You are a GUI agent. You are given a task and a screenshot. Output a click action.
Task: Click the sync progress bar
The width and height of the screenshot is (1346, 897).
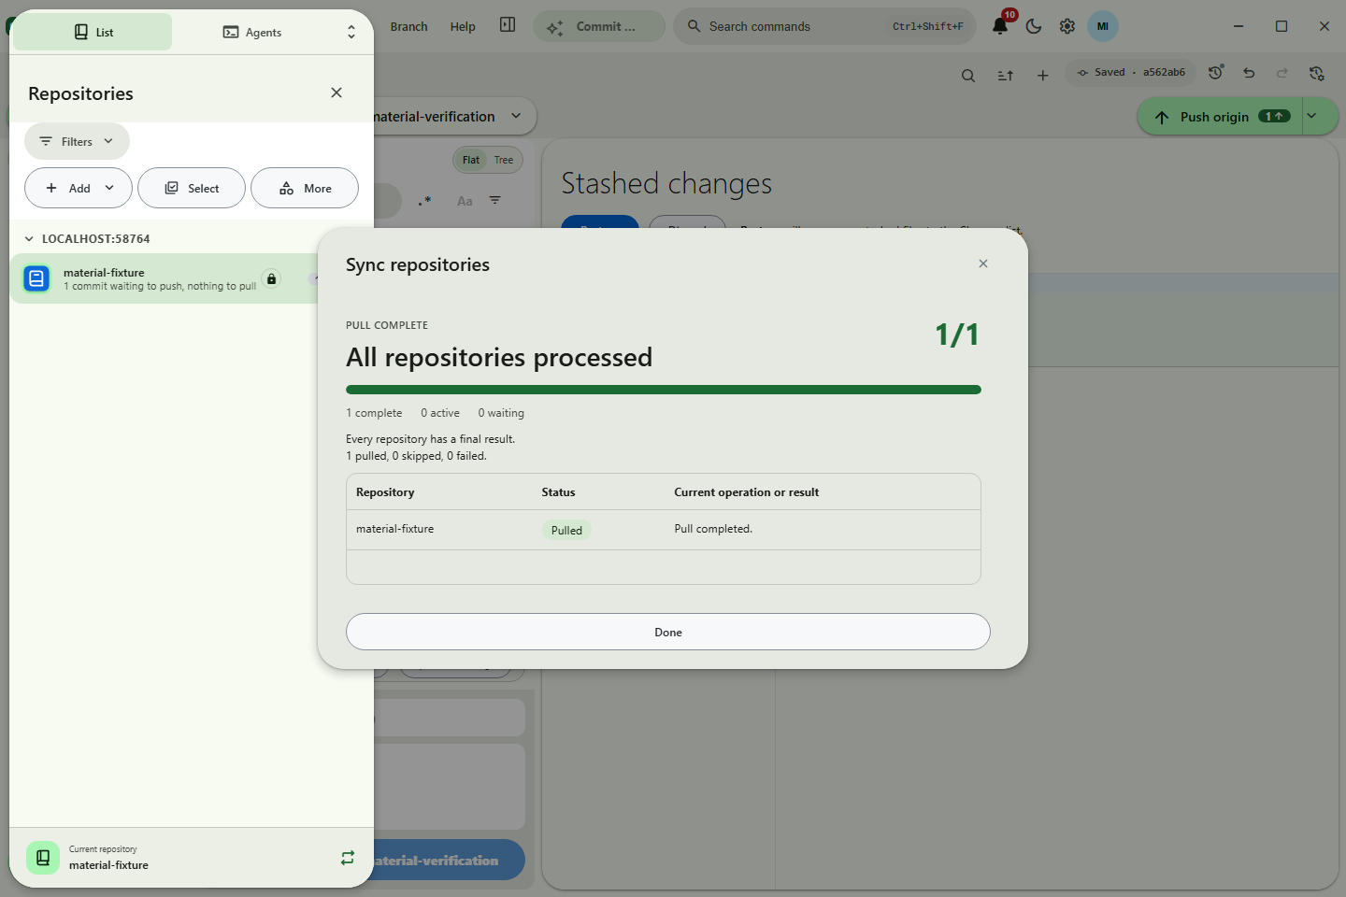click(x=664, y=390)
